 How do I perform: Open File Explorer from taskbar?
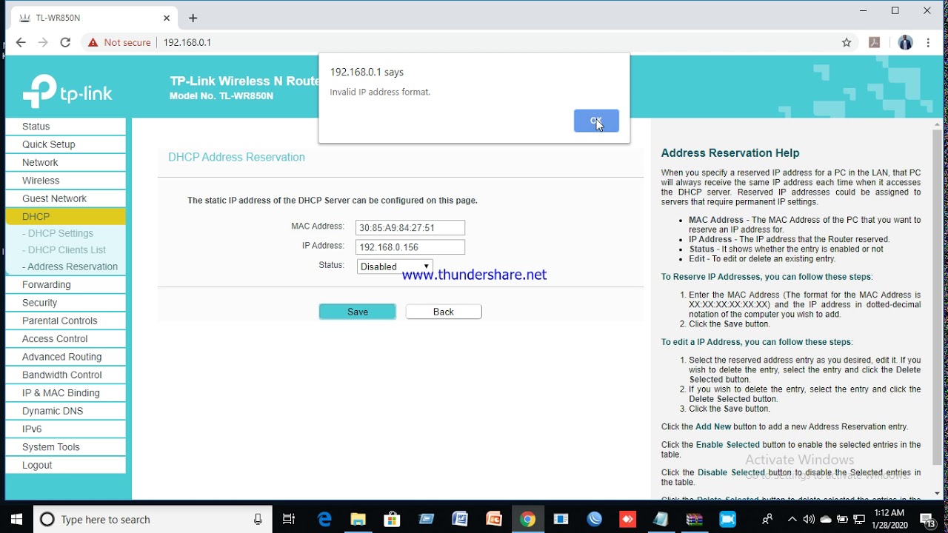[358, 519]
